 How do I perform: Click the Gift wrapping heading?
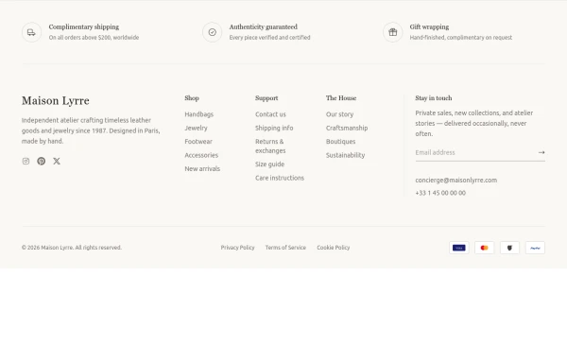click(429, 26)
